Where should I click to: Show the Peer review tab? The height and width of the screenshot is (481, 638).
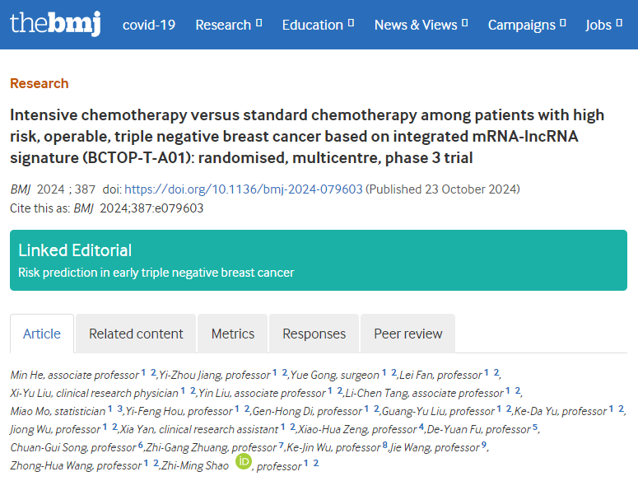(x=408, y=334)
